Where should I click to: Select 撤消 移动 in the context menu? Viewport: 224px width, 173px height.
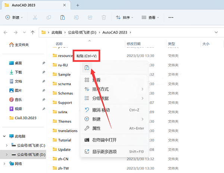tap(114, 110)
